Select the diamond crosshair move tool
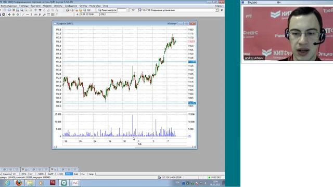Image resolution: width=333 pixels, height=187 pixels. click(x=9, y=15)
